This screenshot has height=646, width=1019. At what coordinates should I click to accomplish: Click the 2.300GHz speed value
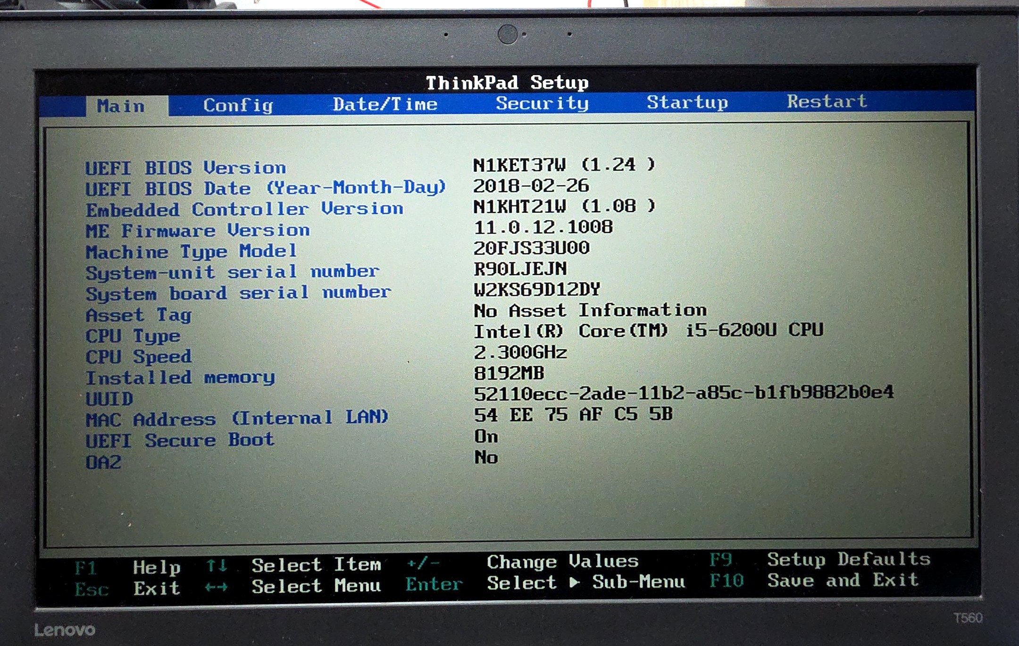[520, 352]
